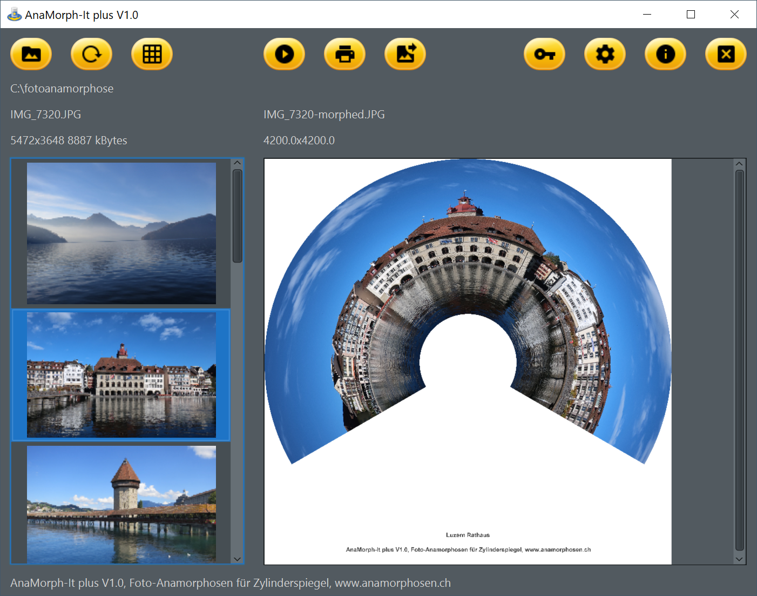Maximize the AnaMorph-It window

coord(691,15)
